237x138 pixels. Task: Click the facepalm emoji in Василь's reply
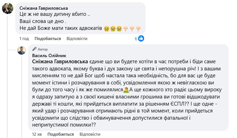pos(125,90)
